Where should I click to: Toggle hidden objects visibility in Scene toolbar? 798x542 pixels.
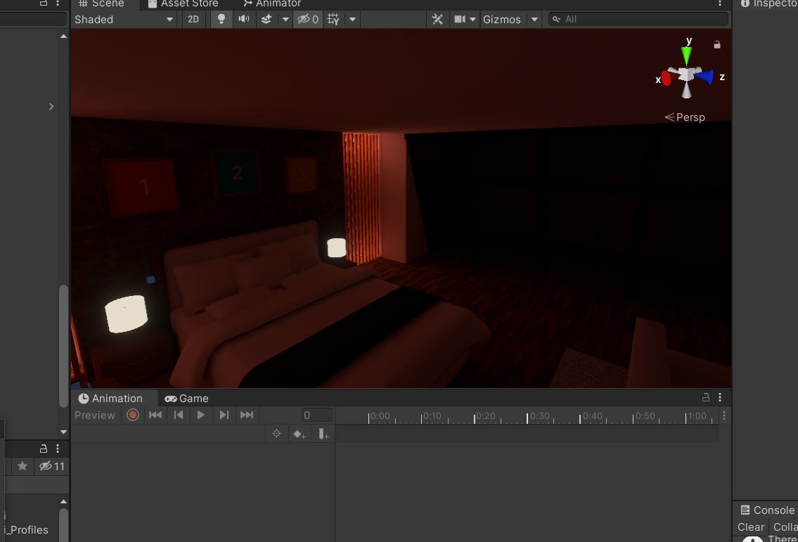point(308,19)
